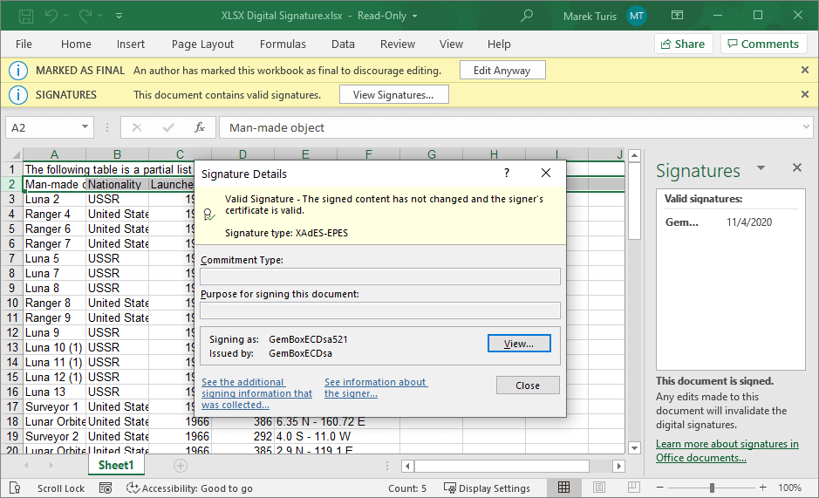
Task: Select Normal view icon in status bar
Action: [x=564, y=488]
